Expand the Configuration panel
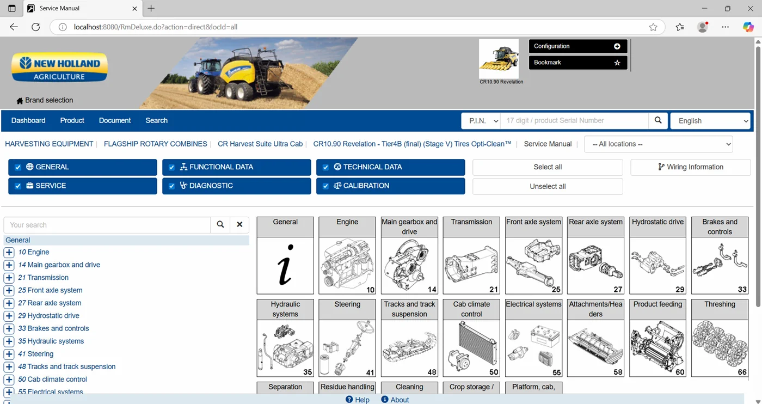Screen dimensions: 762x404 (x=577, y=46)
